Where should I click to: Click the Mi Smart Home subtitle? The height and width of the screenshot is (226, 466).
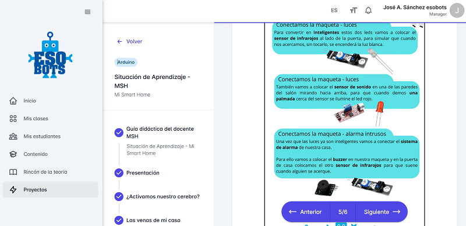point(132,95)
